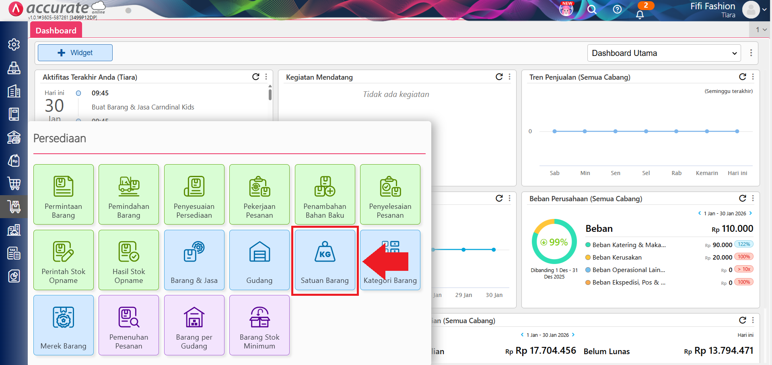This screenshot has width=772, height=365.
Task: Open Barang Stok Minimum report tile
Action: tap(259, 325)
